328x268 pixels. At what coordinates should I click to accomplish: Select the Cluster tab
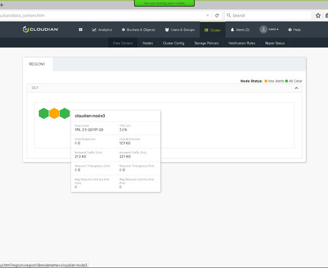click(x=212, y=30)
